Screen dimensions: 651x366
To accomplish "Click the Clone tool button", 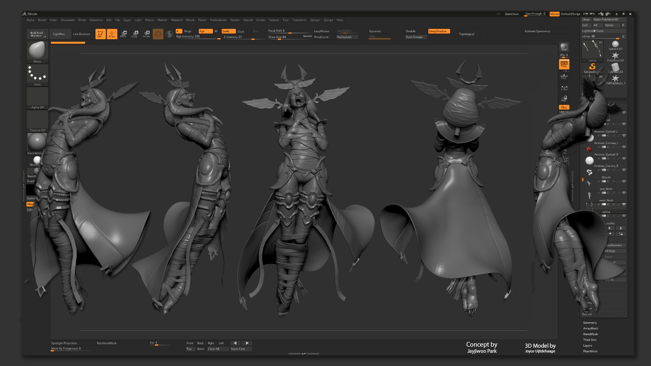I will [586, 19].
